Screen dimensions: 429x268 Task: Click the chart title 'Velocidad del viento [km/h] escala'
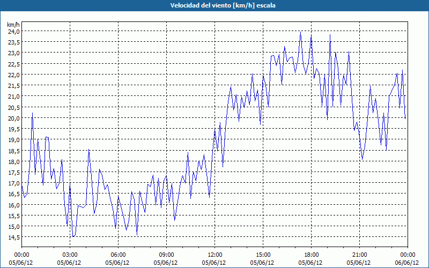click(x=223, y=5)
